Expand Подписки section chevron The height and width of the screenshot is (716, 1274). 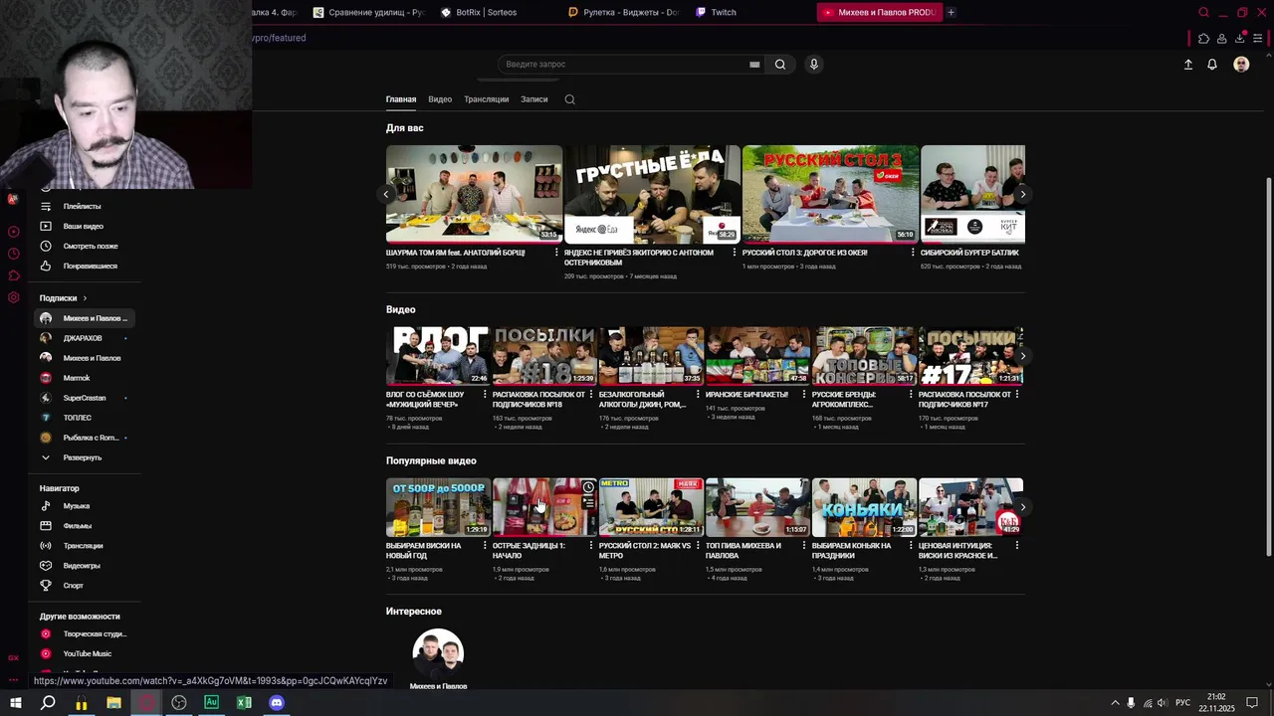coord(85,298)
